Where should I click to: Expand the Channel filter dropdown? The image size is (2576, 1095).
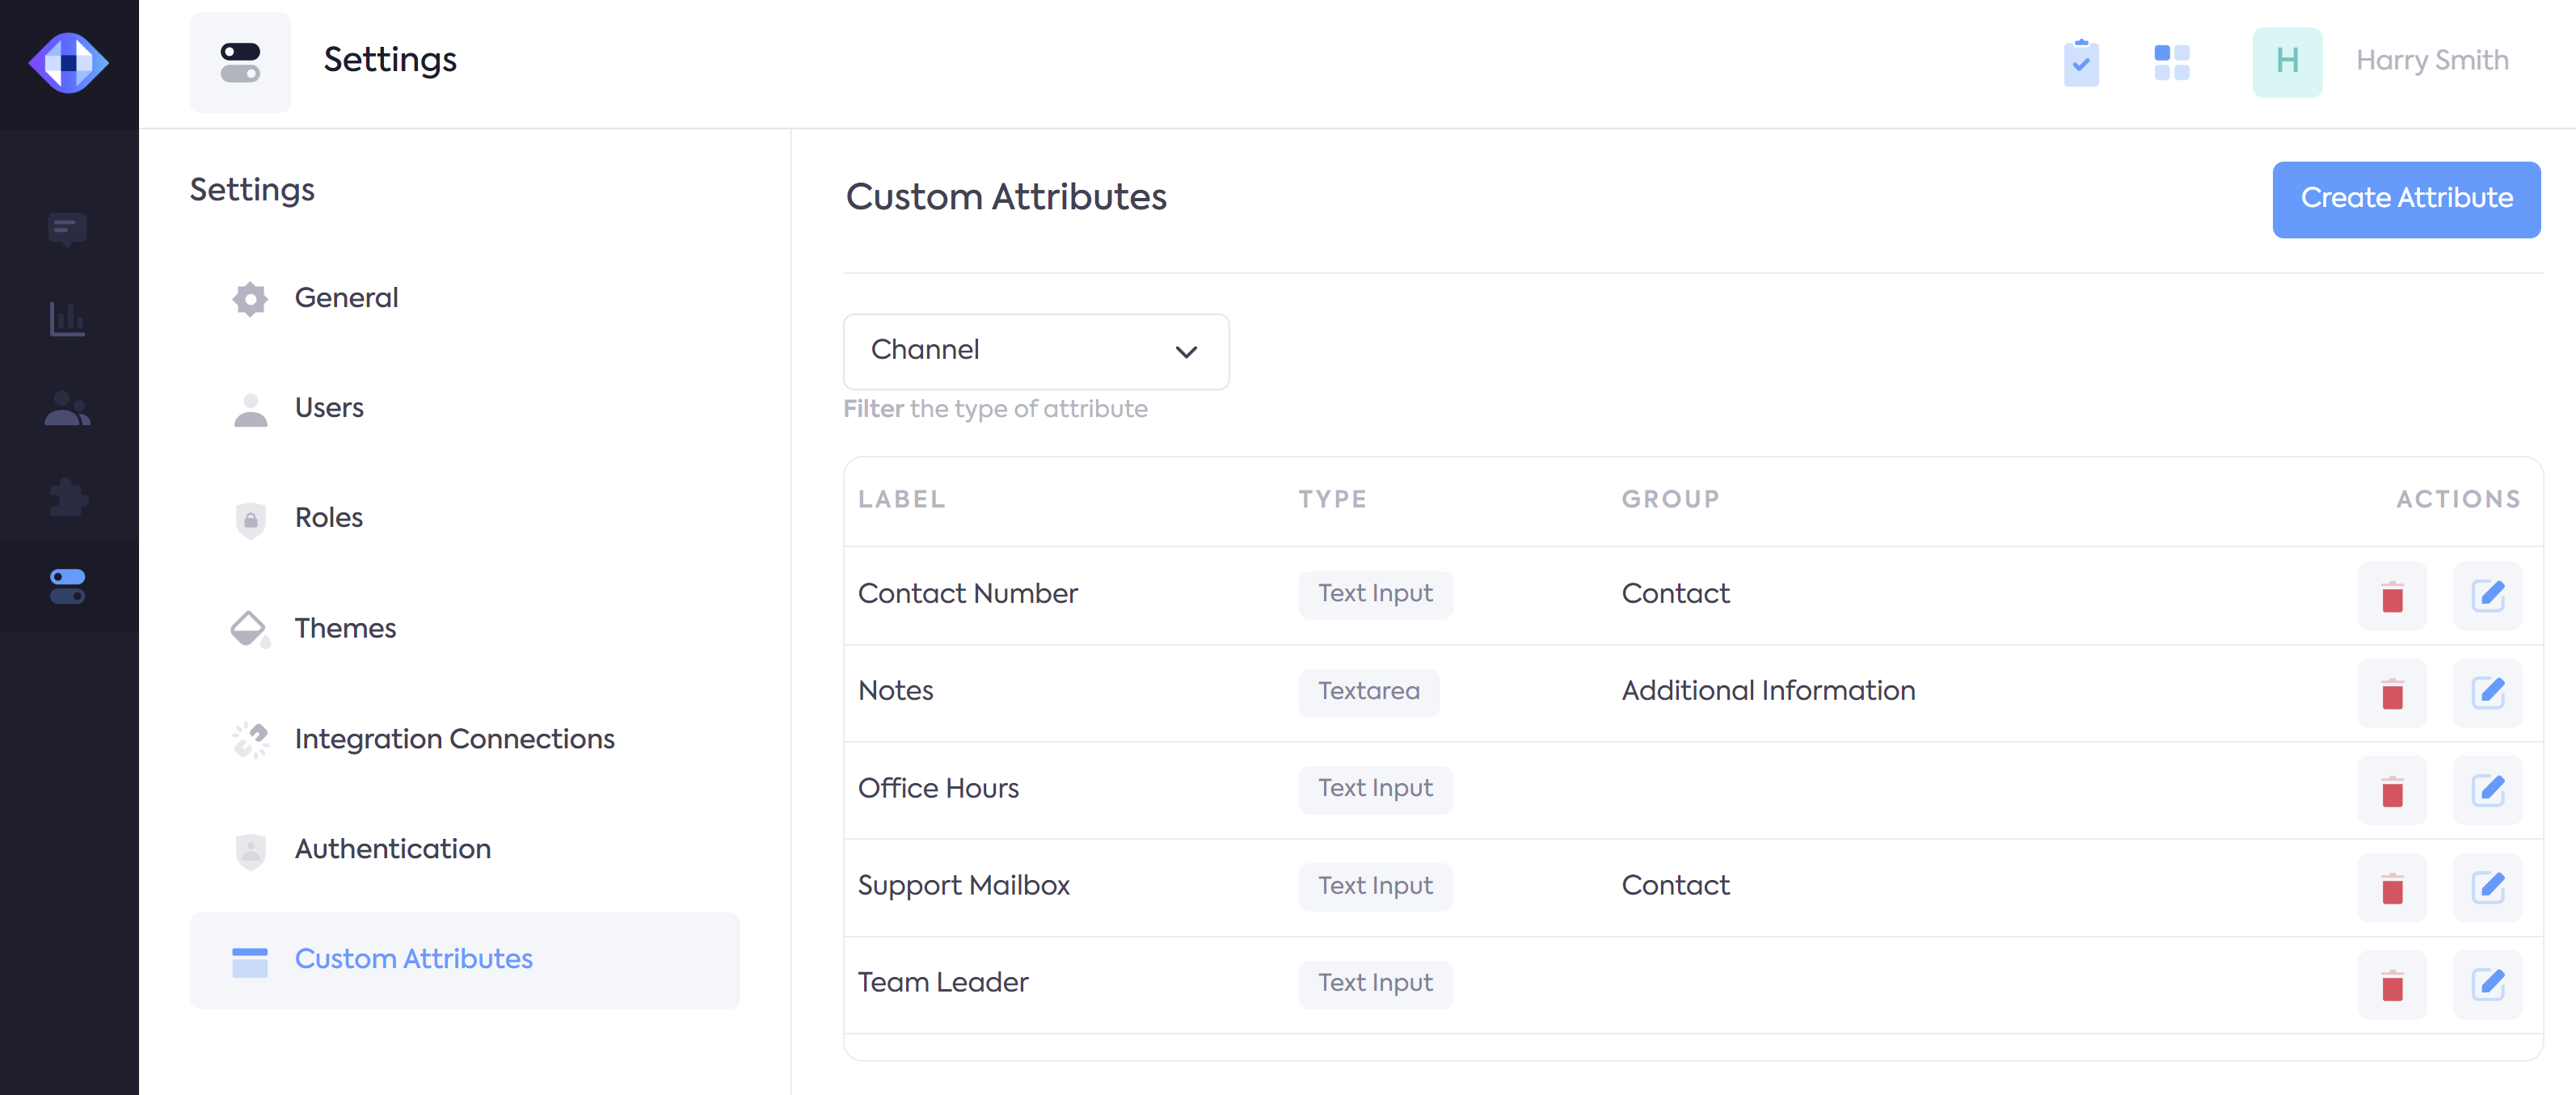(1035, 351)
